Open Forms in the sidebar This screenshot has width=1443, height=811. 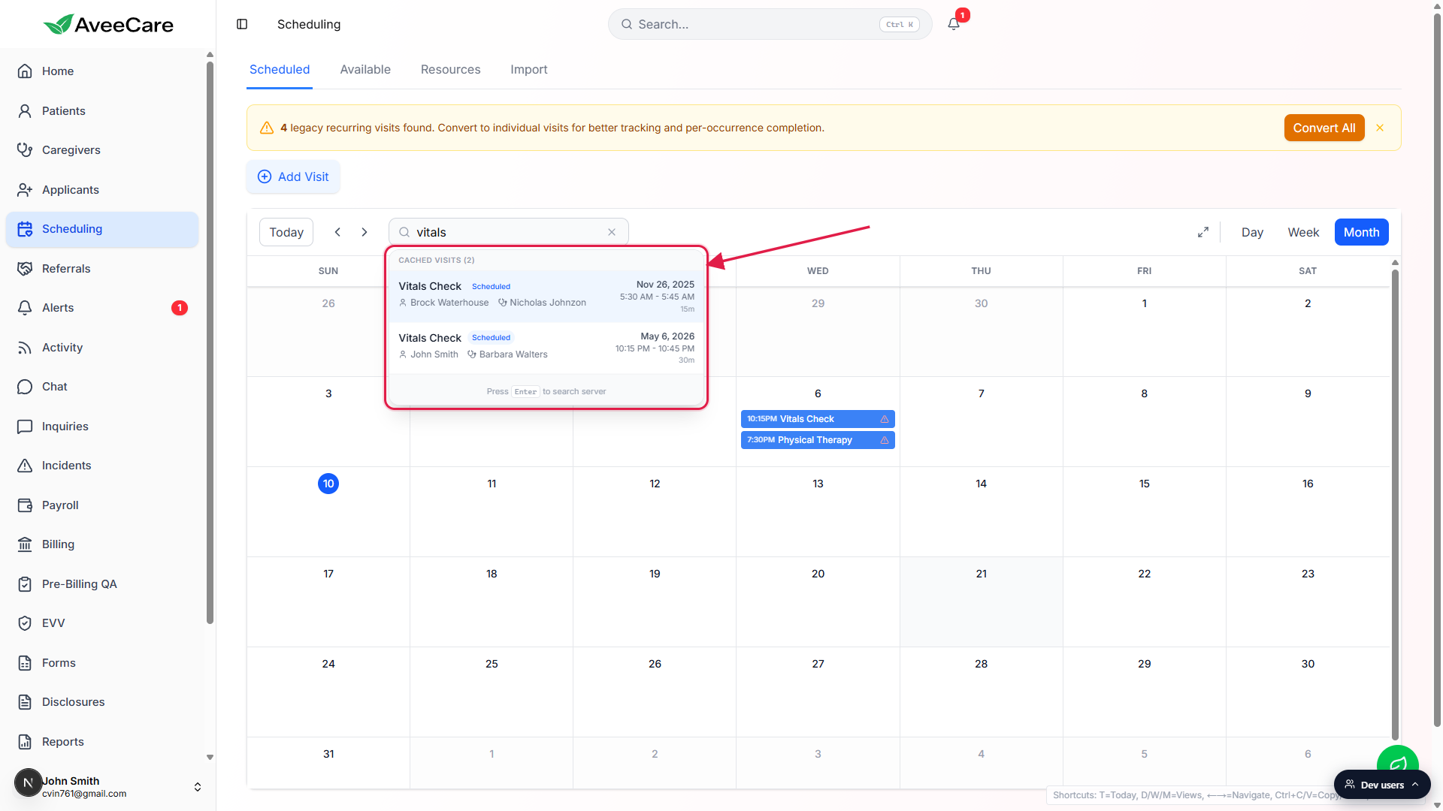pos(102,663)
